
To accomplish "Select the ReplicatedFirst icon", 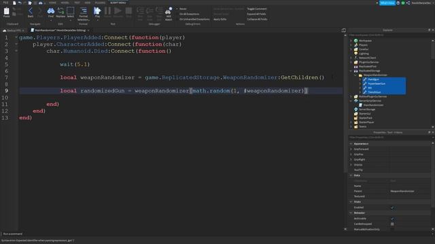I will coord(355,66).
